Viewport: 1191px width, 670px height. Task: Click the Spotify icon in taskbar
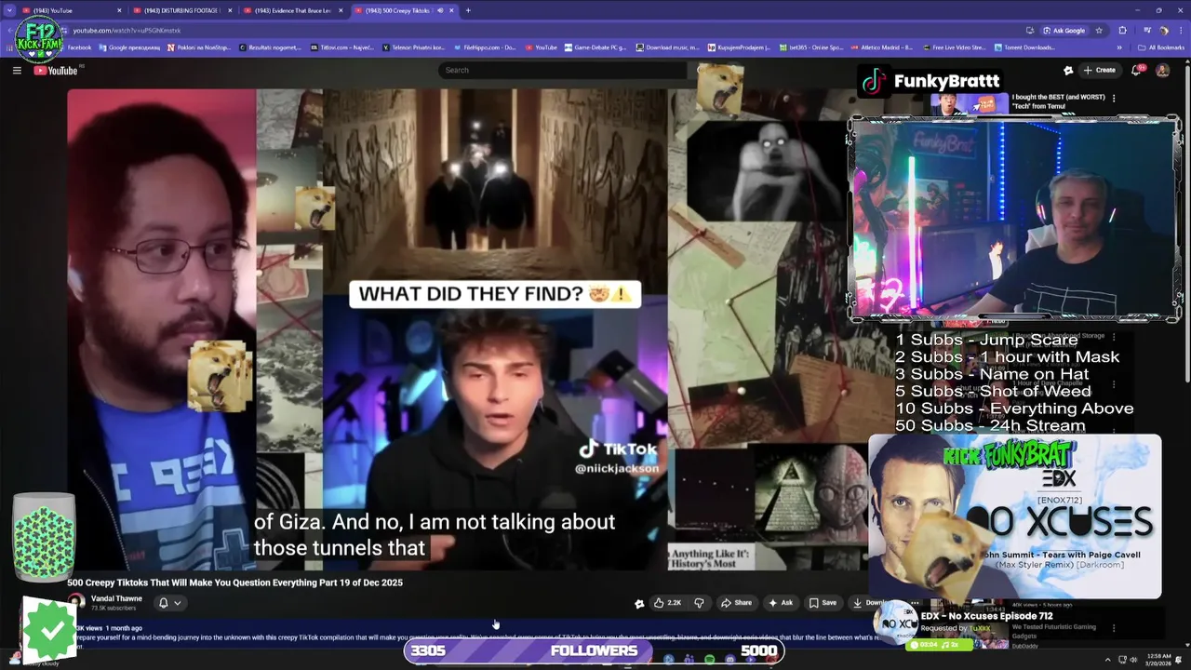pyautogui.click(x=709, y=659)
